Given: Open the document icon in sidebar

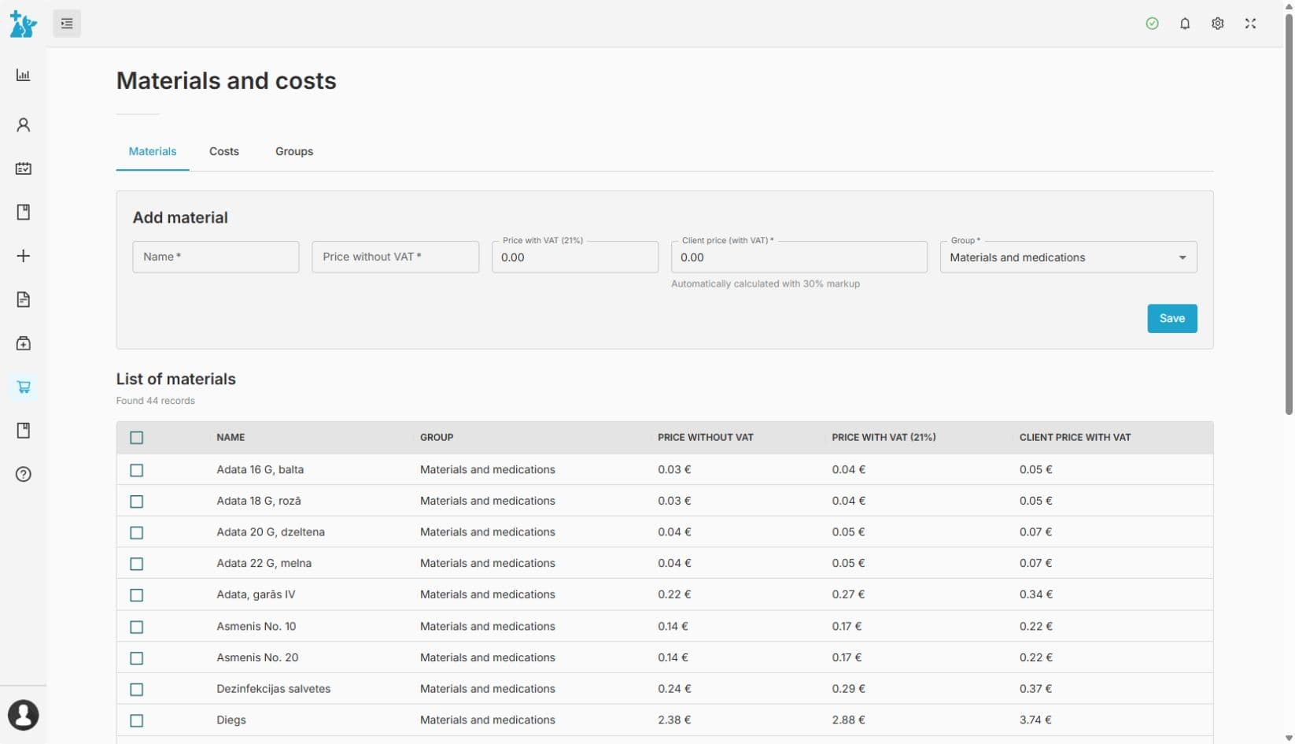Looking at the screenshot, I should [x=24, y=299].
